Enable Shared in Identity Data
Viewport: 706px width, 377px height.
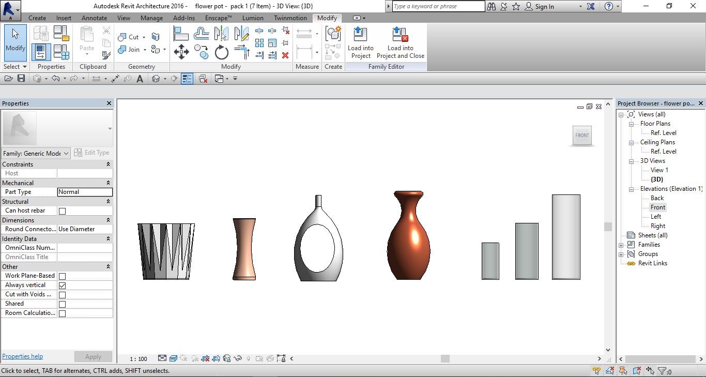[x=62, y=304]
